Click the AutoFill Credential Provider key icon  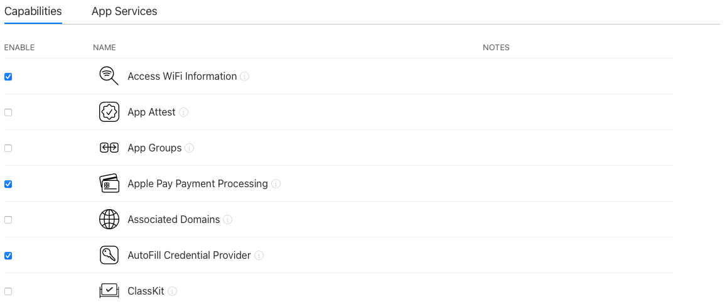(109, 255)
